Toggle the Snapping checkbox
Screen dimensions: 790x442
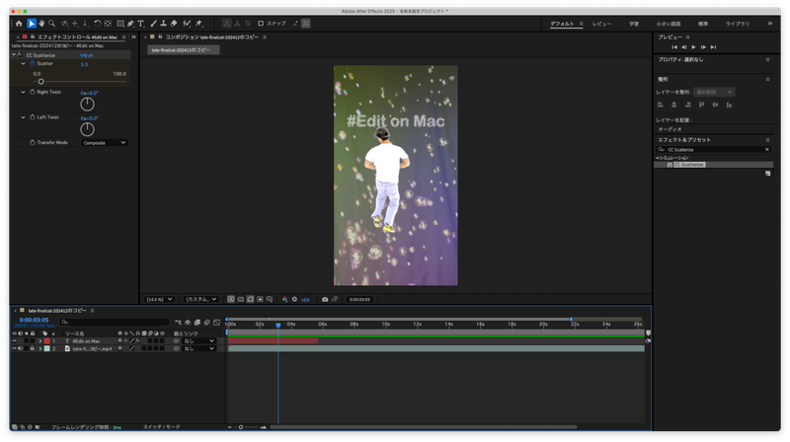point(261,23)
